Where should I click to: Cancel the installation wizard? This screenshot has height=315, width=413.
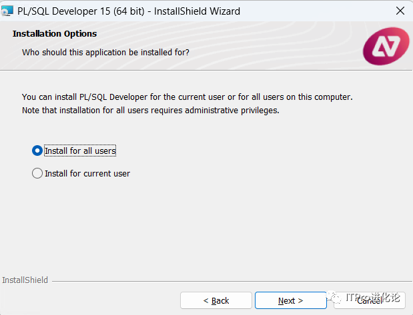pos(370,300)
